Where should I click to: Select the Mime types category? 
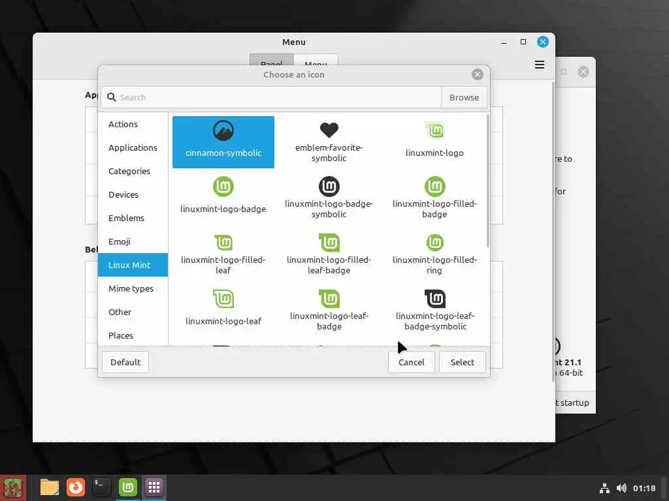[133, 288]
